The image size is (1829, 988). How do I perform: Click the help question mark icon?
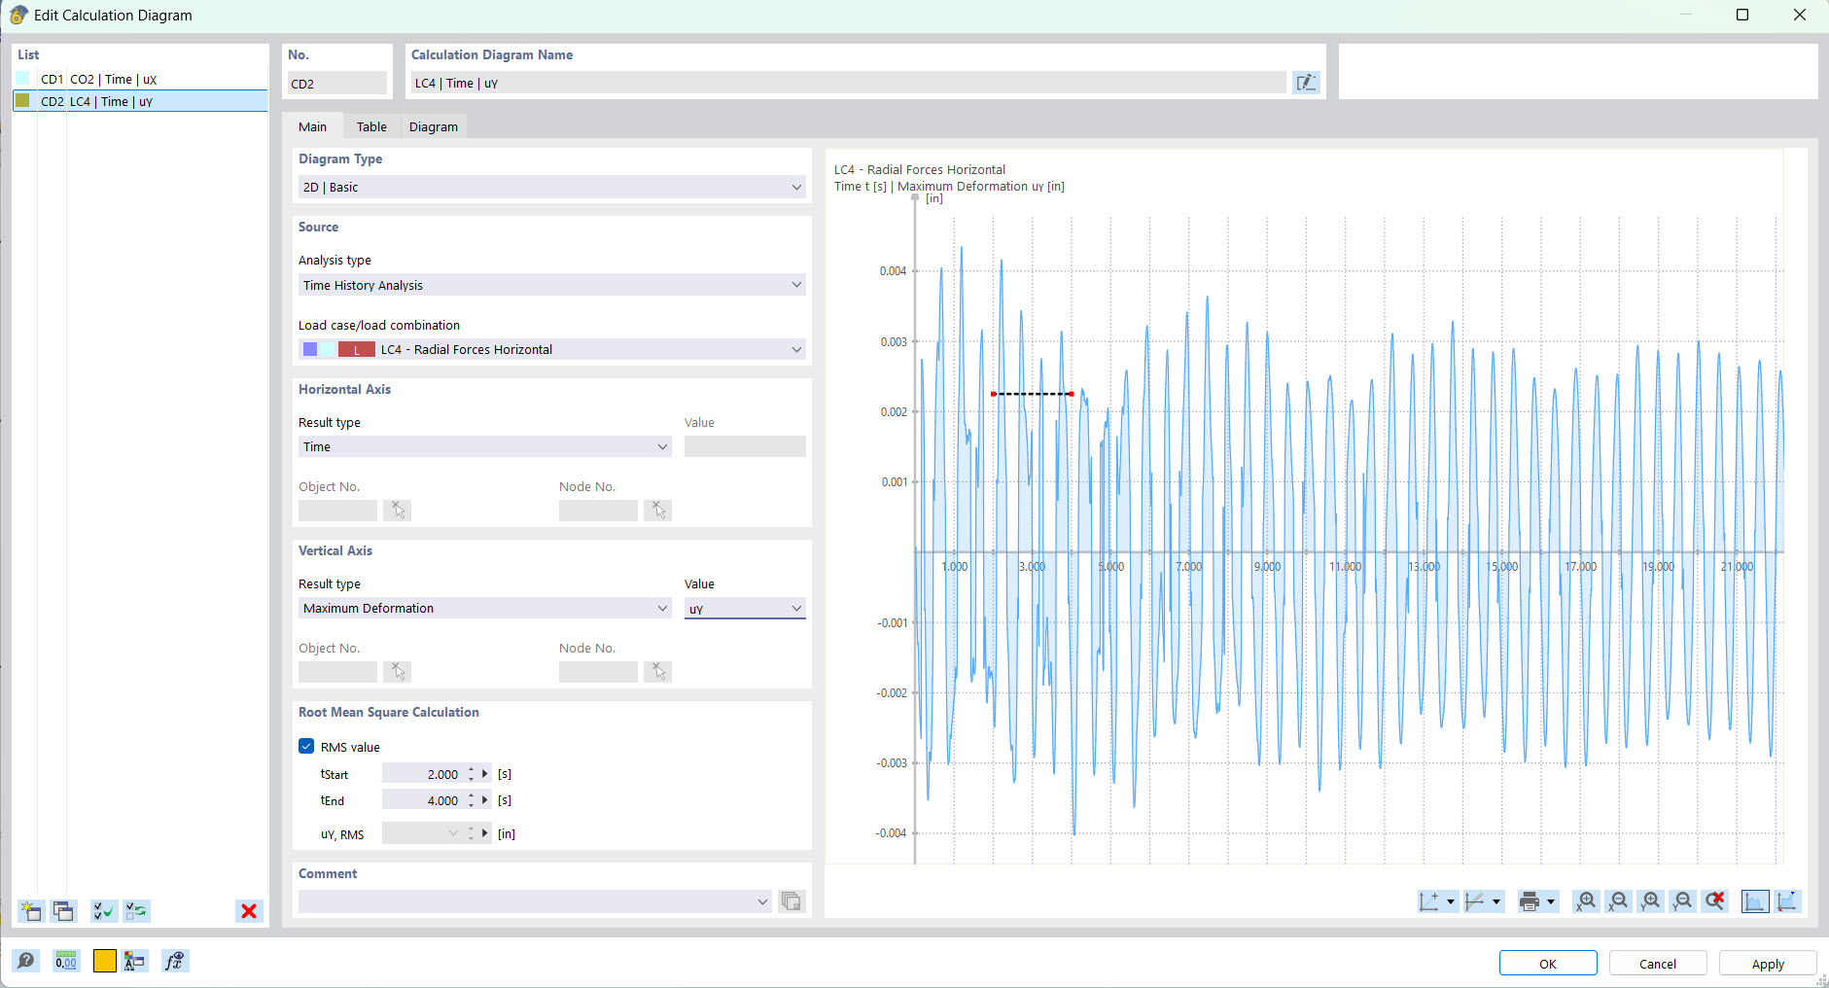click(x=26, y=961)
